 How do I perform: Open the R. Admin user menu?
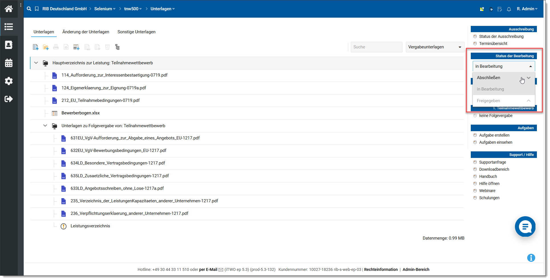click(x=527, y=9)
